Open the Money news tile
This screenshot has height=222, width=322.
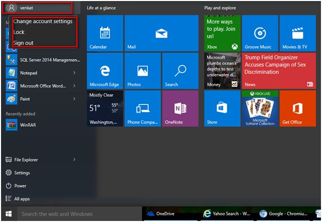pos(222,71)
